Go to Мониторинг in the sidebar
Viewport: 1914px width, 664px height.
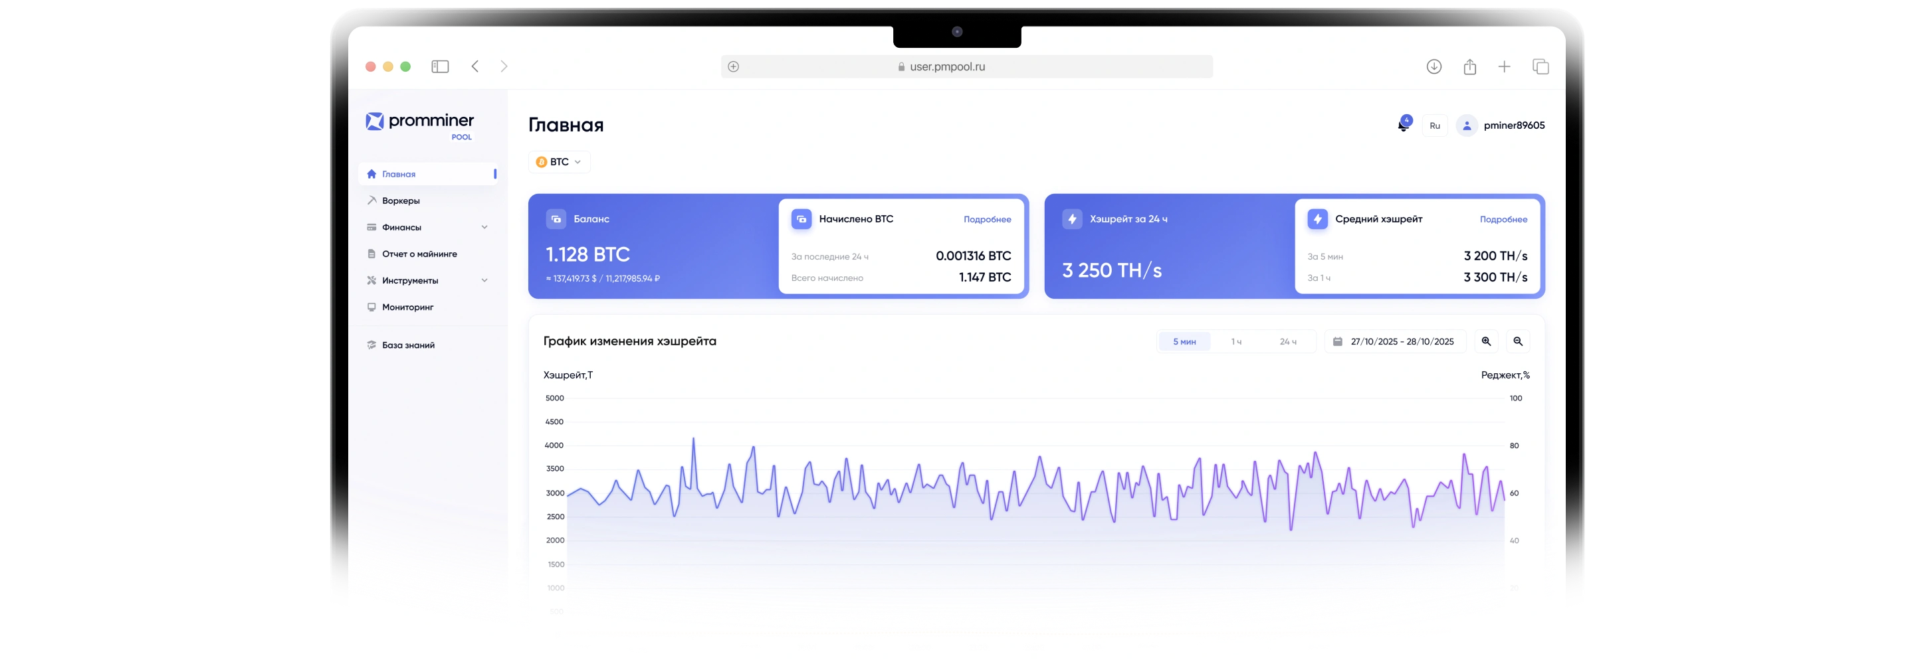tap(408, 307)
